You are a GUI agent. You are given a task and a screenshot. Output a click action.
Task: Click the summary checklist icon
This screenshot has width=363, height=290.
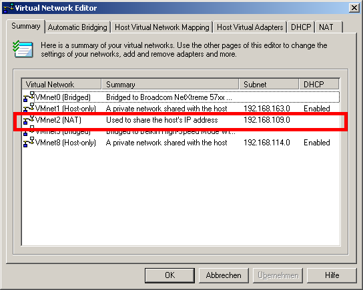23,49
